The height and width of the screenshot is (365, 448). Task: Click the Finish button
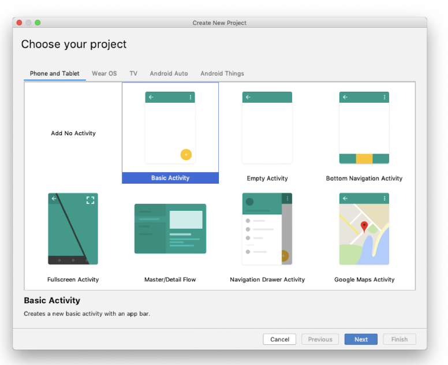(x=400, y=339)
